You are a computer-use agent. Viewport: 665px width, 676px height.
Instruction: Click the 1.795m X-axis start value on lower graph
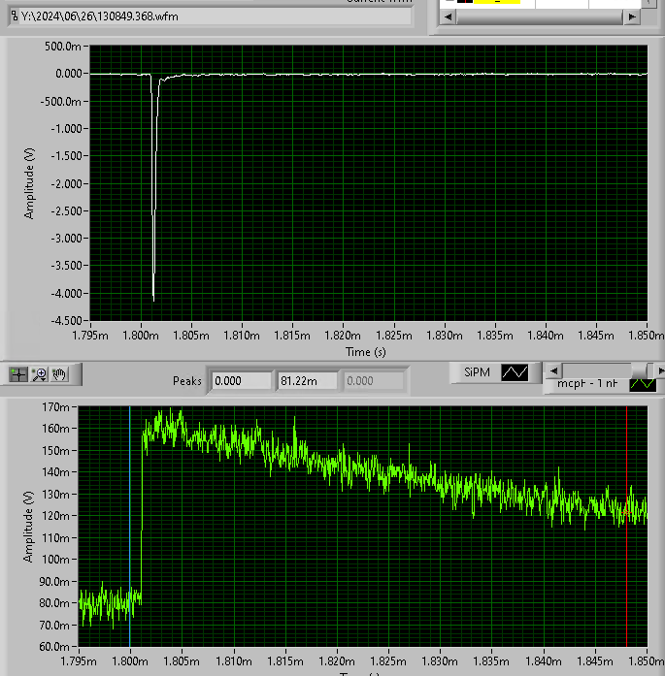[79, 661]
